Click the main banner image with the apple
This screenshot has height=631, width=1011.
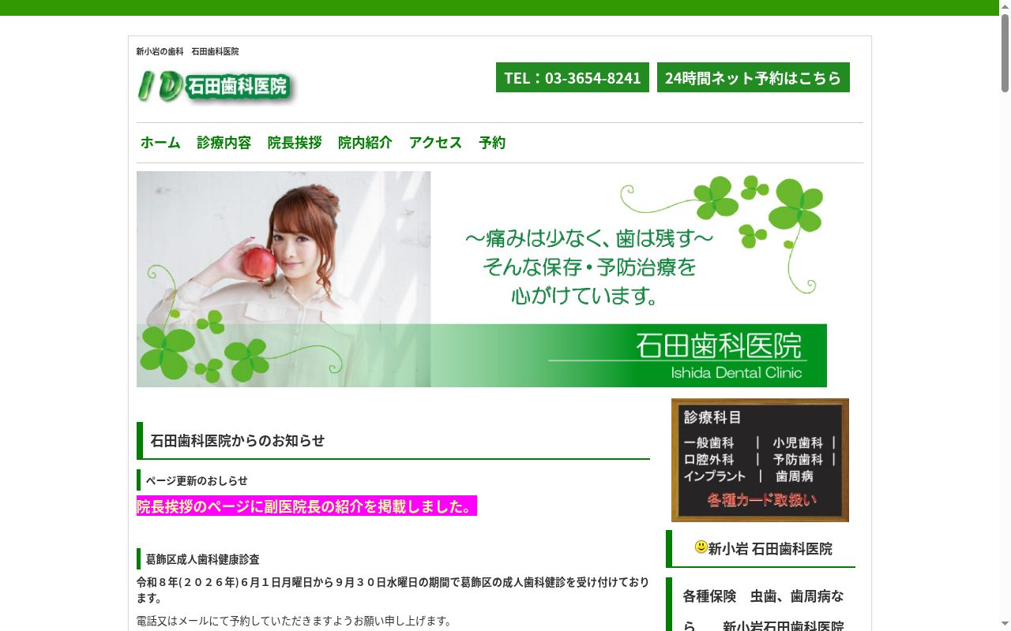click(482, 279)
